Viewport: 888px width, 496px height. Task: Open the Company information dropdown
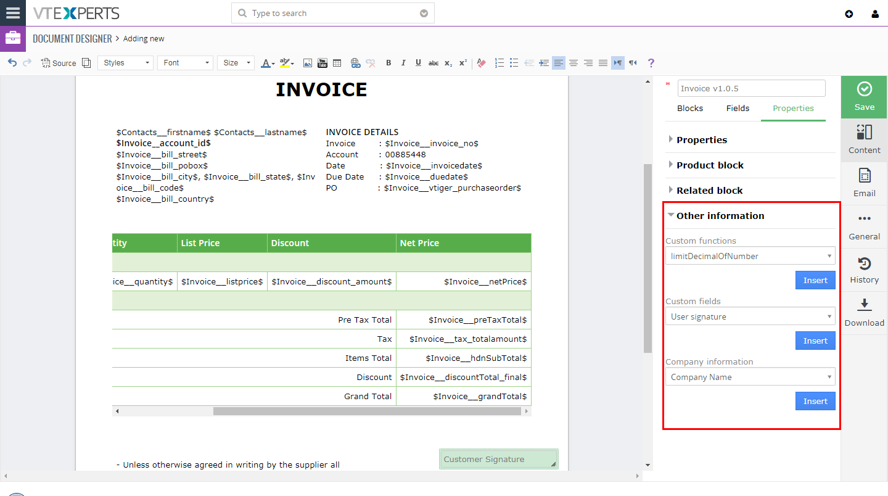(750, 376)
